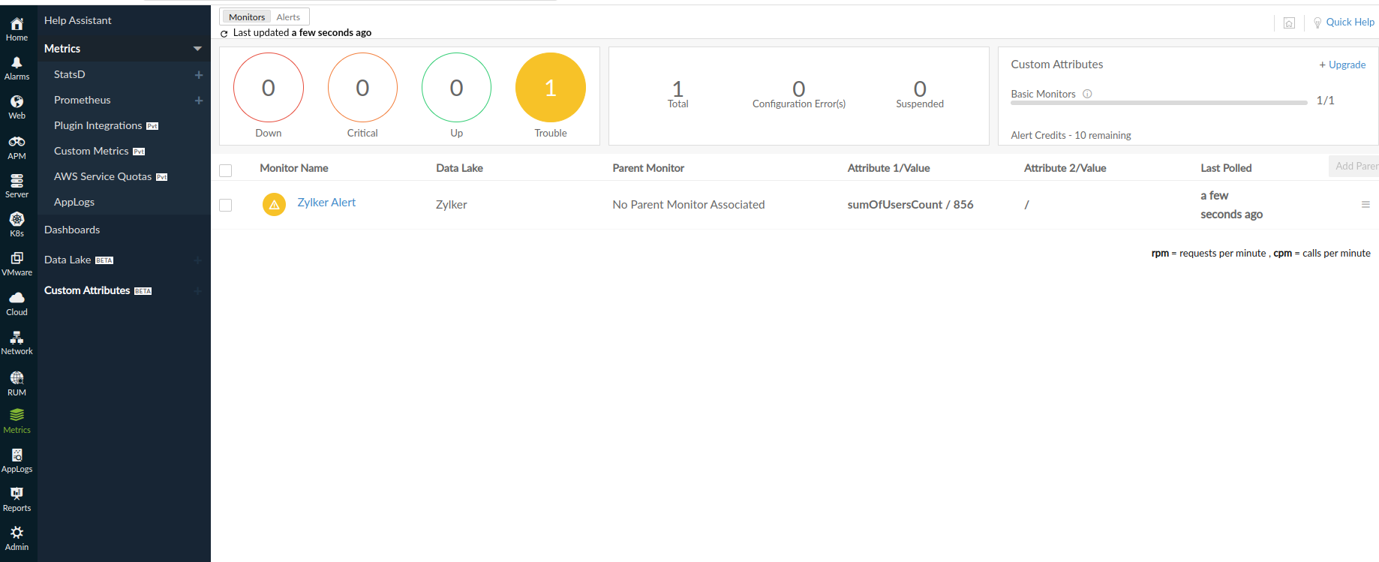Open the Zylker Alert monitor link
Screen dimensions: 1379x562
click(x=326, y=203)
